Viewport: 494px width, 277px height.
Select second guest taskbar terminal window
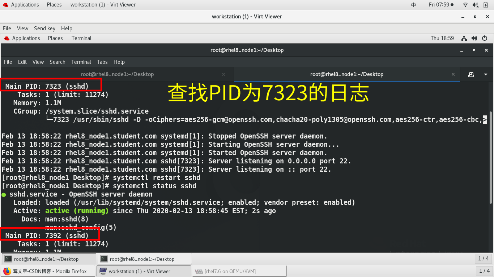[145, 259]
